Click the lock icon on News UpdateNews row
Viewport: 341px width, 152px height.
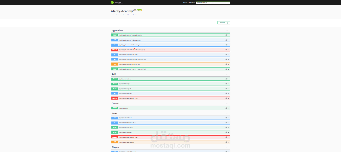[226, 142]
